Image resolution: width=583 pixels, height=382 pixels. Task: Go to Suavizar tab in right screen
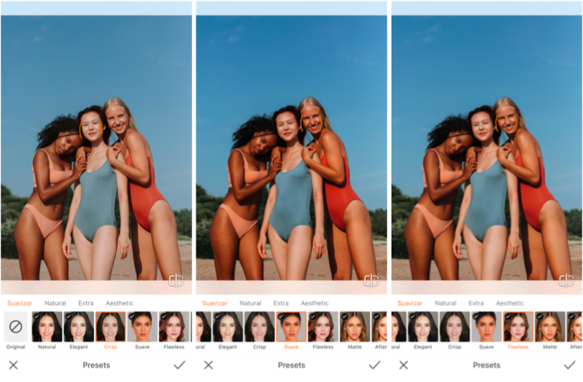(x=409, y=303)
